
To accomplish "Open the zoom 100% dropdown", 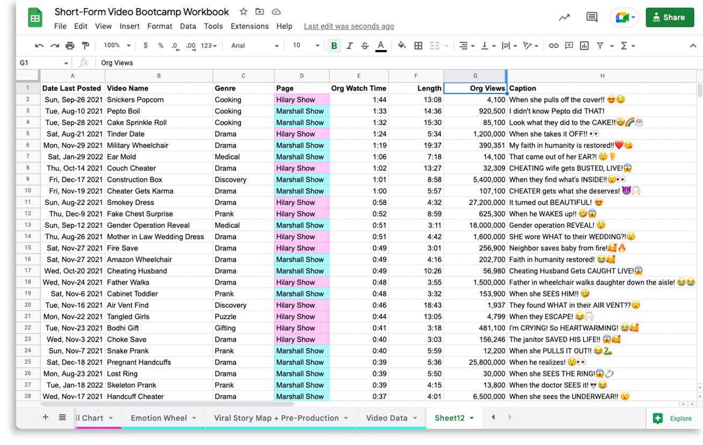I will click(117, 46).
